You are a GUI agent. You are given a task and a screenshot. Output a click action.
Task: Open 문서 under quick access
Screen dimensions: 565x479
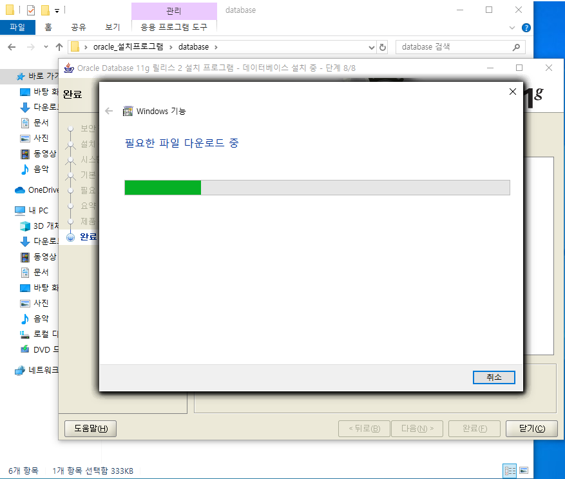coord(34,122)
